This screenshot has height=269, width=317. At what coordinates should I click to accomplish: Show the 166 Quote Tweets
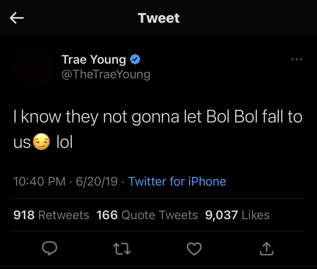(147, 215)
